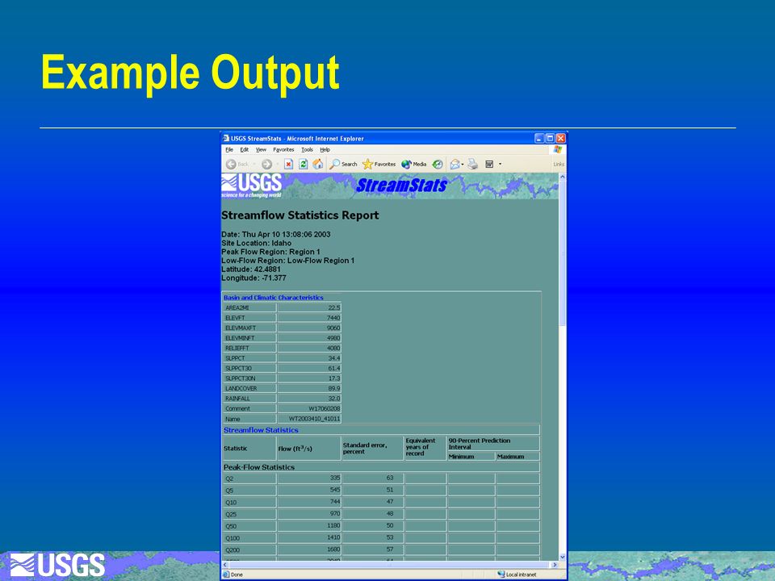Click 'Basin and Climatic Characteristics' header
The image size is (775, 581).
point(274,298)
